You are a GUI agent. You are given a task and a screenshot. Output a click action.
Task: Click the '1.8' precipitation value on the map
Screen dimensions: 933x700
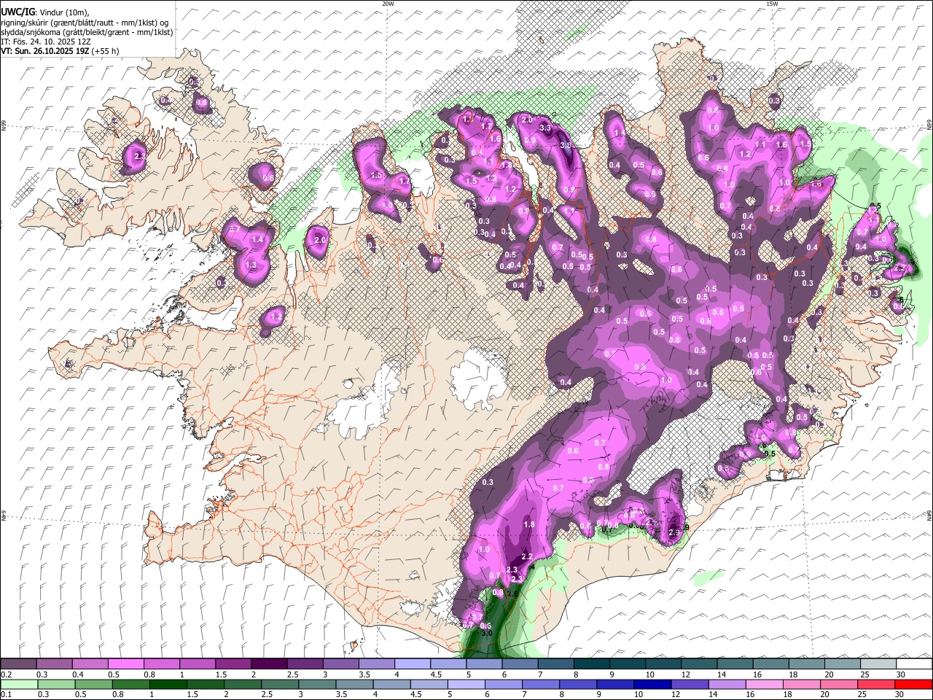(530, 524)
